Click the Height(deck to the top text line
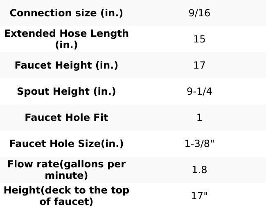 pyautogui.click(x=66, y=190)
